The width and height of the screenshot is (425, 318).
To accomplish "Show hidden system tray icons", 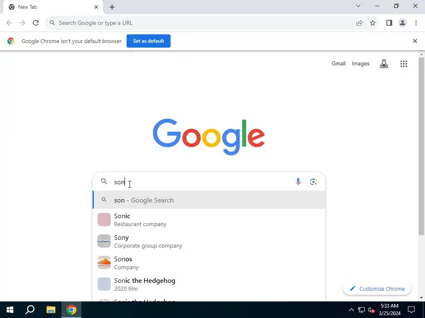I will point(351,310).
